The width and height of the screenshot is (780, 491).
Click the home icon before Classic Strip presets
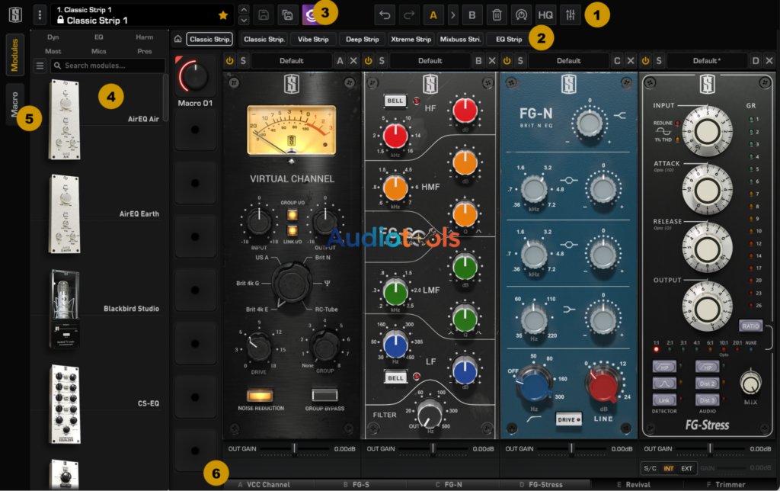180,38
